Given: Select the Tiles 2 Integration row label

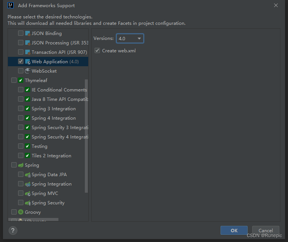Looking at the screenshot, I should pos(51,156).
